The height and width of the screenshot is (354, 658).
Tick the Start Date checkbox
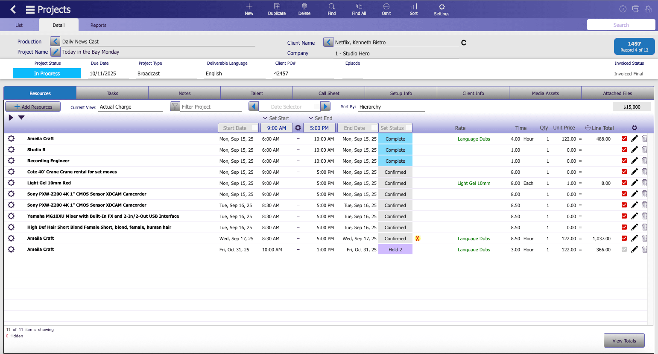(254, 128)
